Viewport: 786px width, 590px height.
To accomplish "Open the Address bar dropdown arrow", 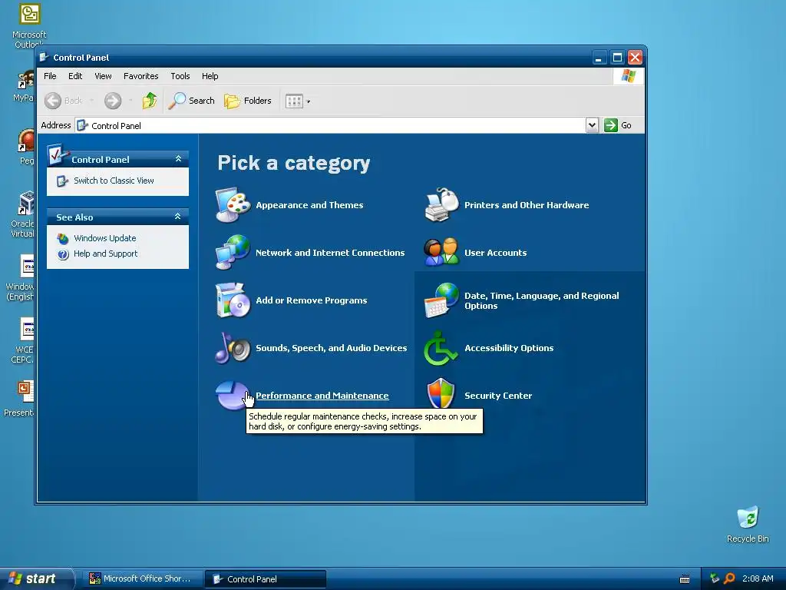I will click(592, 125).
